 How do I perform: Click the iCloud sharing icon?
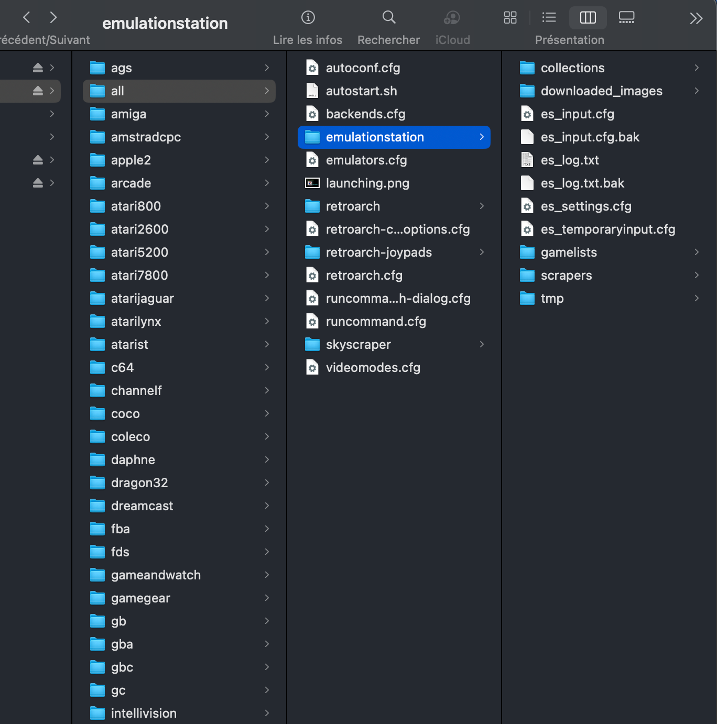(452, 18)
